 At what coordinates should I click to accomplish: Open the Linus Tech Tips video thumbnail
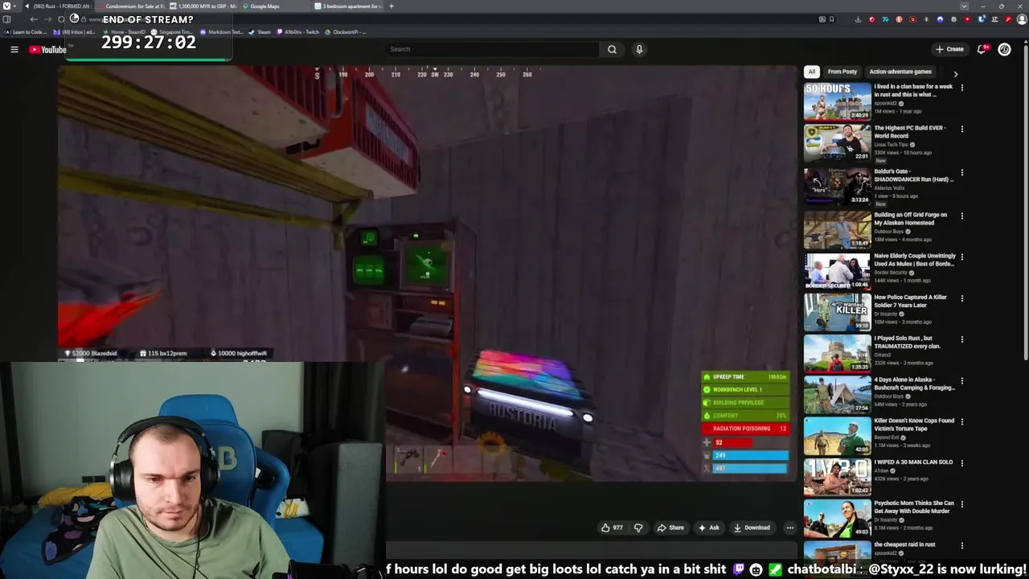(x=837, y=142)
